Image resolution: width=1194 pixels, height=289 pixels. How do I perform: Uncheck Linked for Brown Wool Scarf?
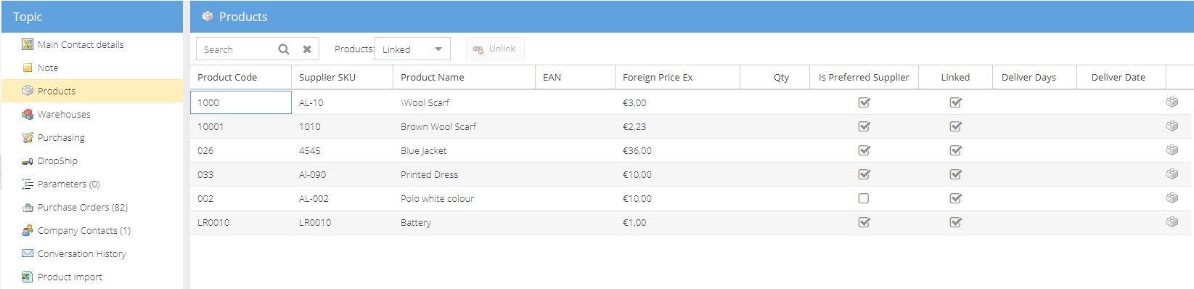click(x=955, y=126)
